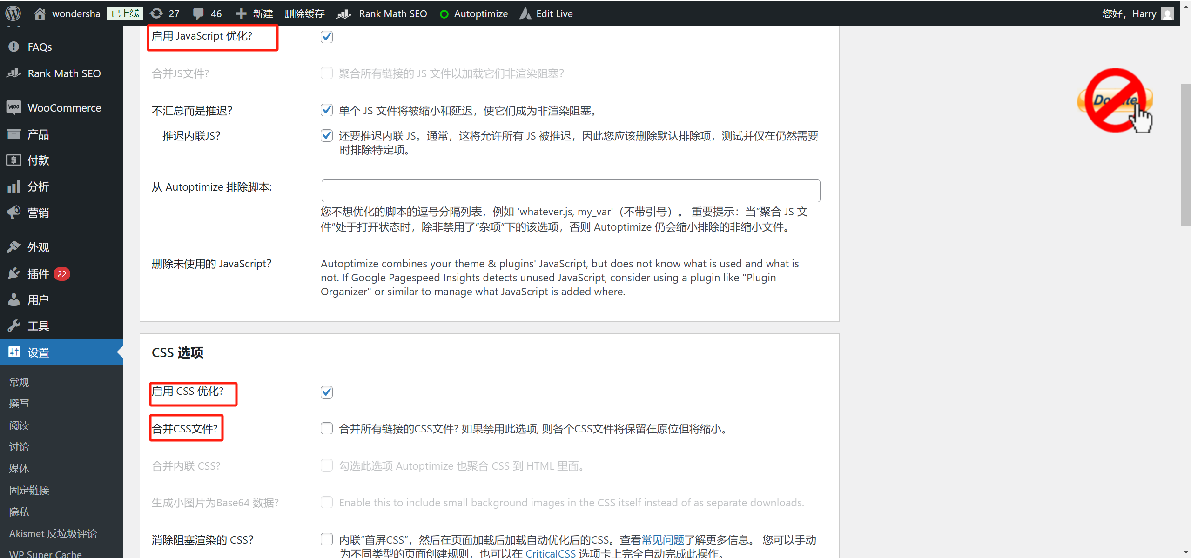Open Rank Math SEO in the admin bar
This screenshot has width=1191, height=558.
(x=392, y=13)
